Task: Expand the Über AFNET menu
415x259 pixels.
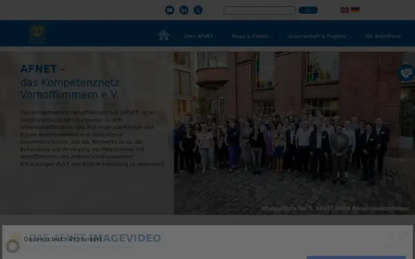Action: 200,36
